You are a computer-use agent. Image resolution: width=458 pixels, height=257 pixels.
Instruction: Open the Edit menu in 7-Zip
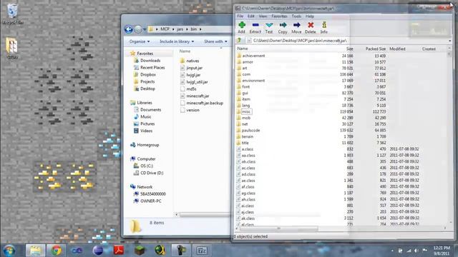(251, 16)
